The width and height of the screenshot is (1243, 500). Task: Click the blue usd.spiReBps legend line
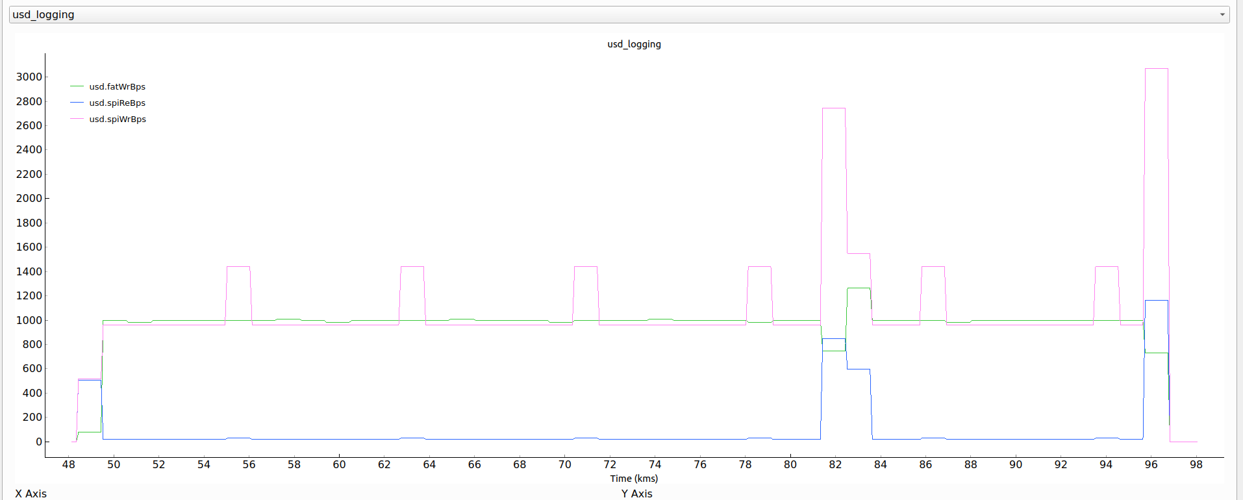77,103
